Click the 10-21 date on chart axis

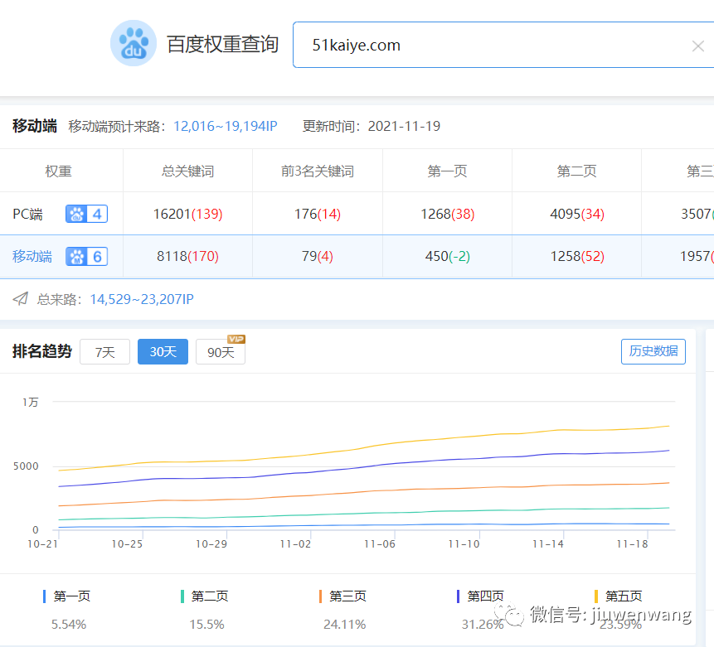43,544
